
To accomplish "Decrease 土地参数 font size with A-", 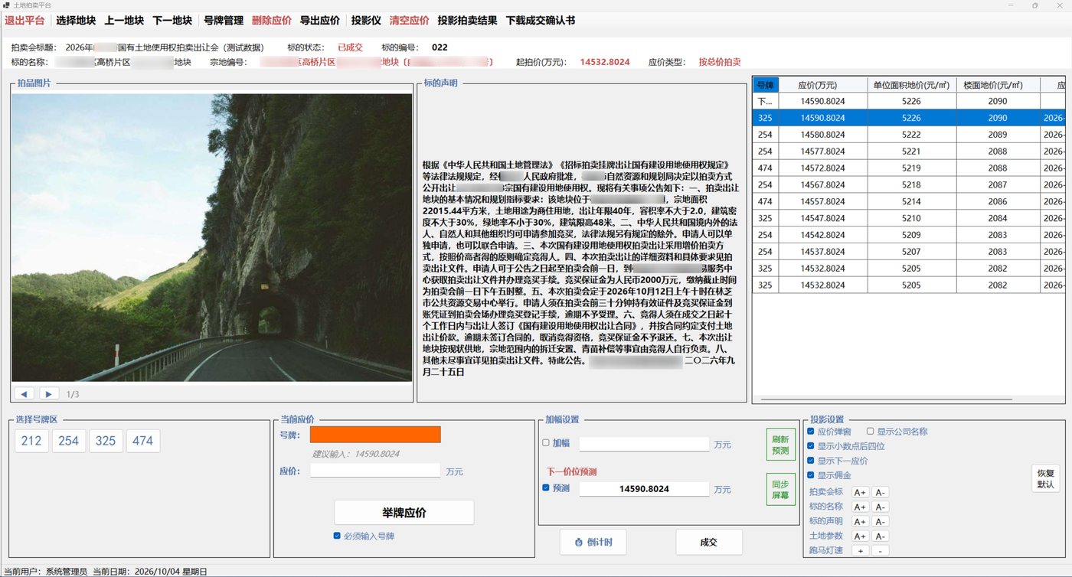I will click(880, 536).
